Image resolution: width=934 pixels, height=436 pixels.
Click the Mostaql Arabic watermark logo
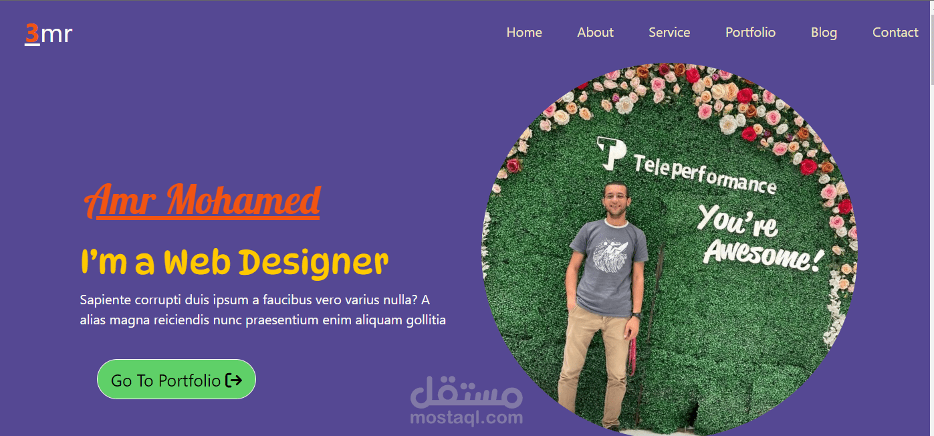click(x=466, y=393)
